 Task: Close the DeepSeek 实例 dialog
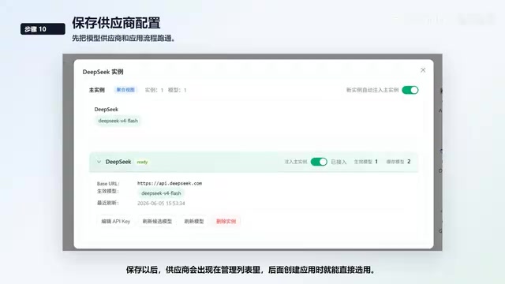[x=423, y=70]
